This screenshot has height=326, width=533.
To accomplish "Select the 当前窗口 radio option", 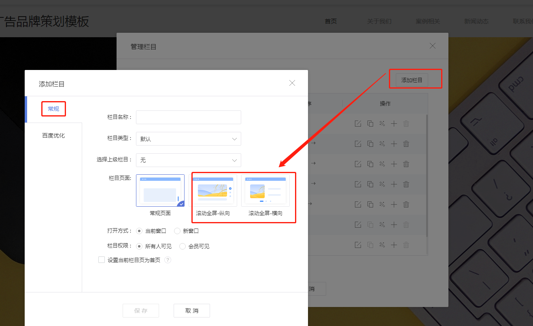I will (139, 231).
